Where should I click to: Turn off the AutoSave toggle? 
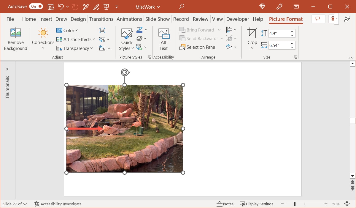[x=36, y=6]
